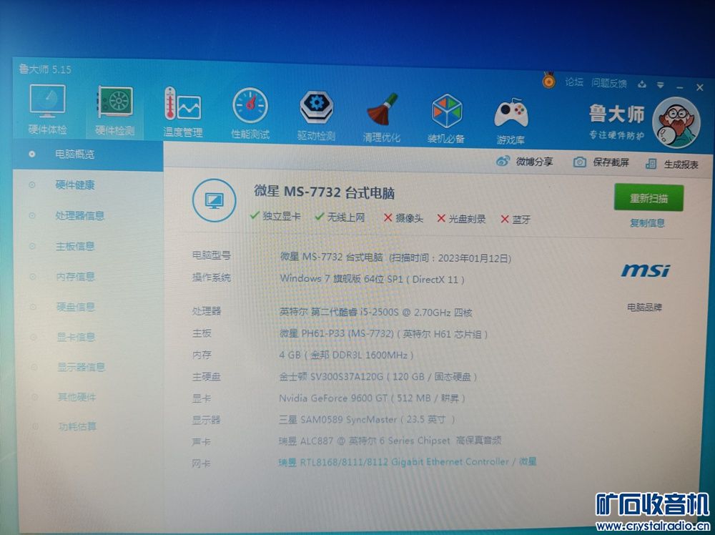The image size is (715, 535).
Task: Click the skin icon next to 问题反馈
Action: click(x=642, y=84)
